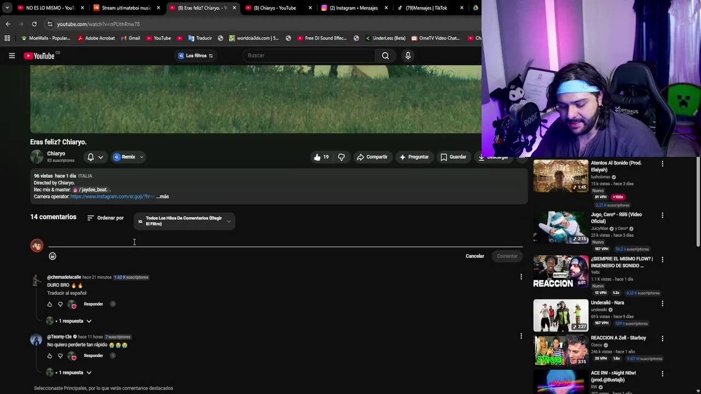Open Atentos Al Sonido video thumbnail
Screen dimensions: 701x394
(x=561, y=176)
